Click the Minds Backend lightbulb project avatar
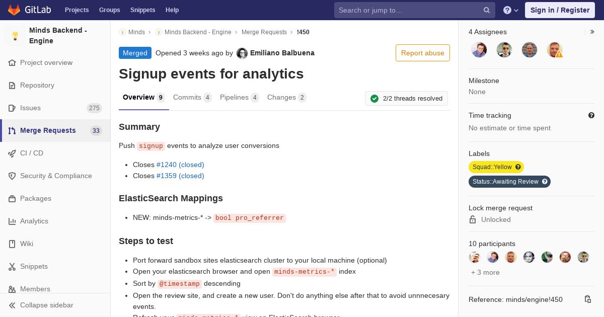The image size is (604, 317). coord(15,36)
